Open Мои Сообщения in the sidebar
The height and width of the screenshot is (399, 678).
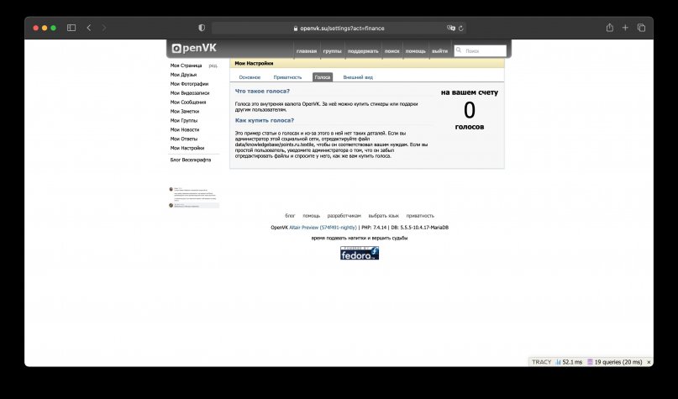(188, 102)
